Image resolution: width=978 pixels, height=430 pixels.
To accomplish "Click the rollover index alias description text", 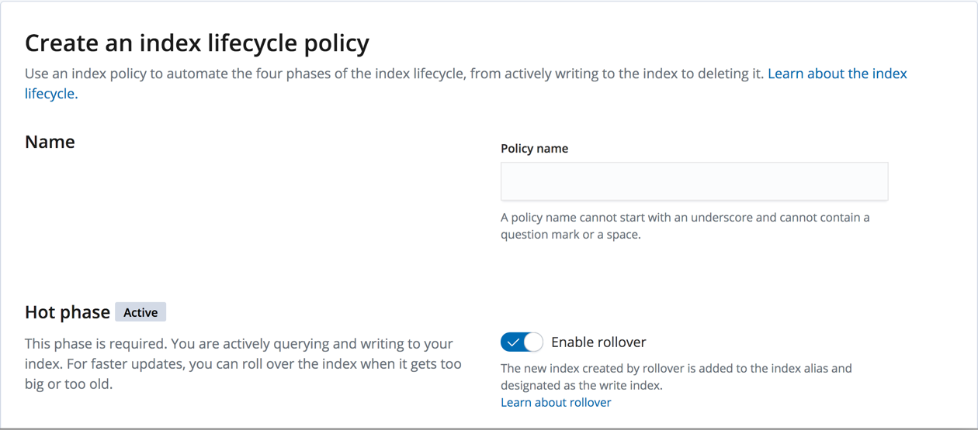I will [676, 368].
